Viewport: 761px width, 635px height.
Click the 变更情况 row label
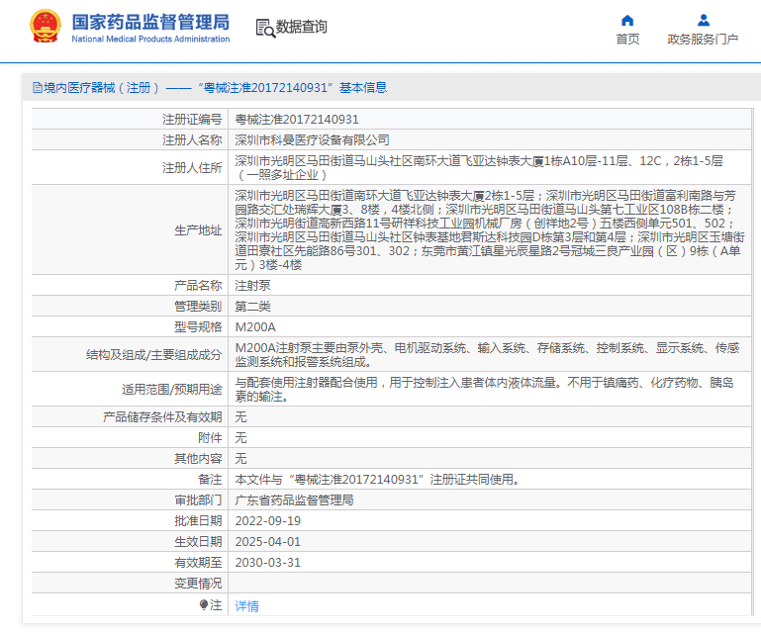tap(198, 584)
